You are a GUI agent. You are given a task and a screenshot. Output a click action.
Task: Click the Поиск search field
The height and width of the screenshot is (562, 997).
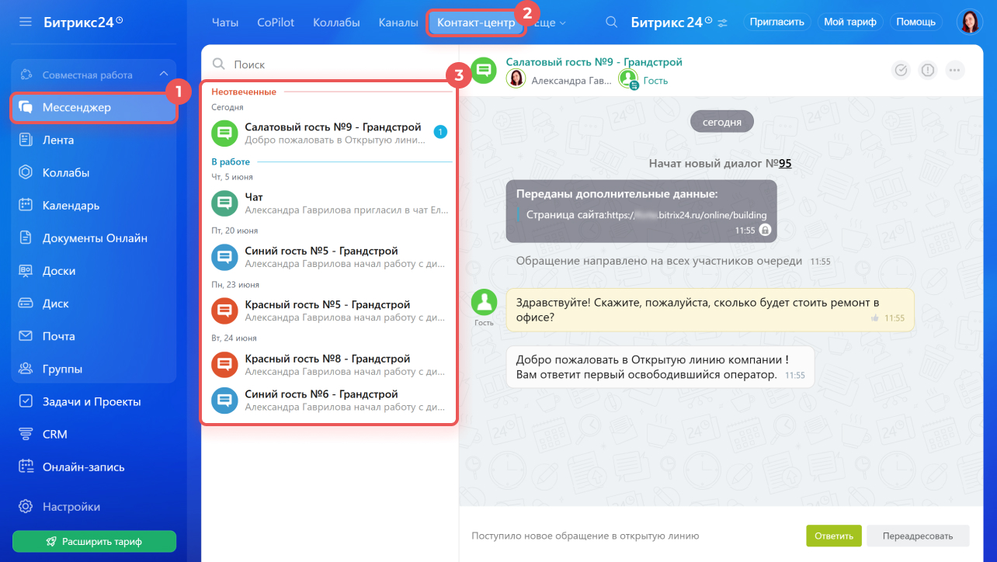[329, 64]
